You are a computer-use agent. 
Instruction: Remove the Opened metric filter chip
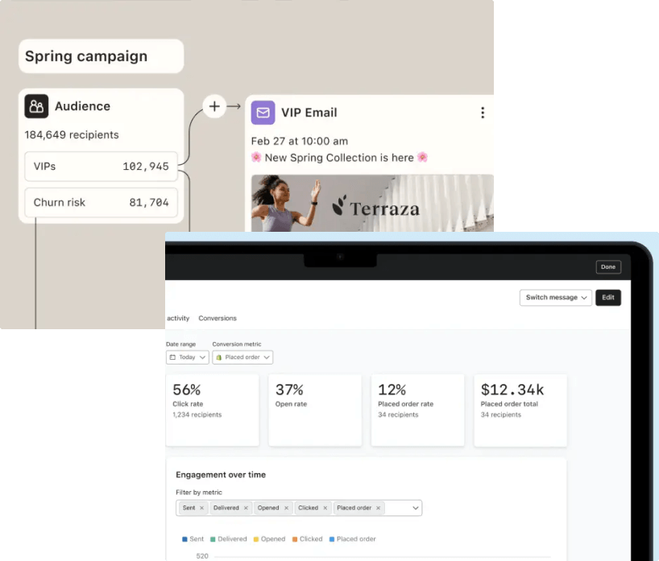click(x=286, y=508)
